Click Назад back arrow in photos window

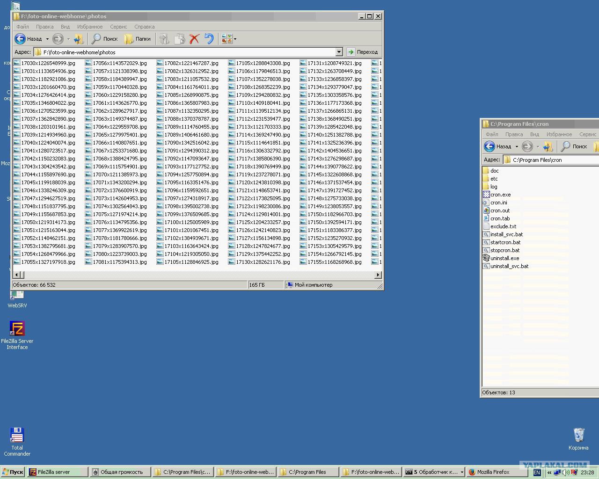click(x=20, y=39)
